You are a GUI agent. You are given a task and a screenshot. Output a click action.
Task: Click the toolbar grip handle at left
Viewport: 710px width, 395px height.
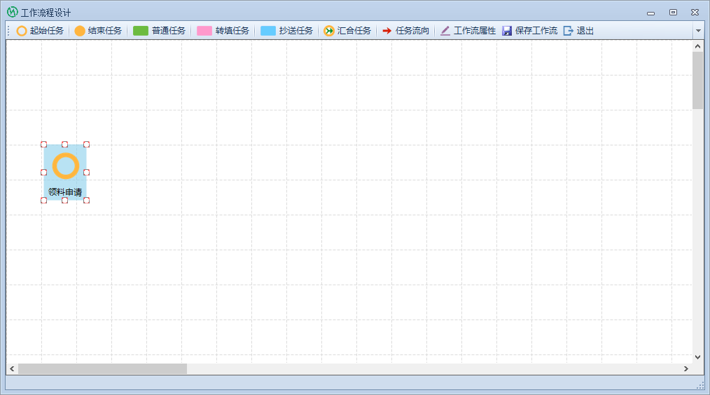tap(8, 31)
